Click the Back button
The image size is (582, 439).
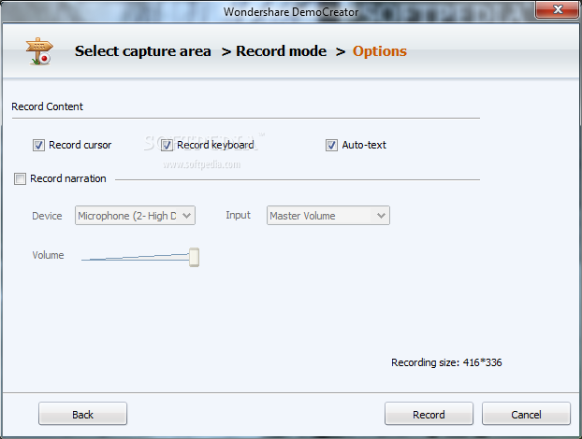pyautogui.click(x=82, y=414)
